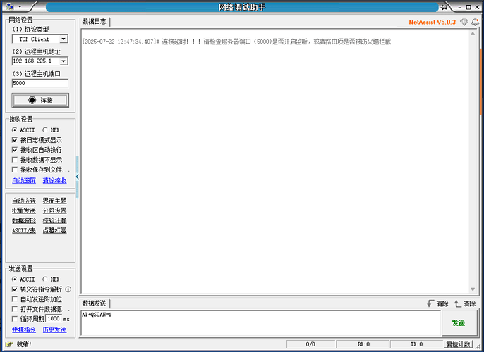Open 快捷指令 link
The height and width of the screenshot is (352, 484).
pyautogui.click(x=24, y=330)
